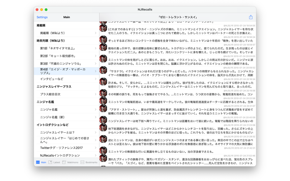Expand chevron on インタビューなど row
Viewport: 290px width, 181px height.
pyautogui.click(x=96, y=79)
